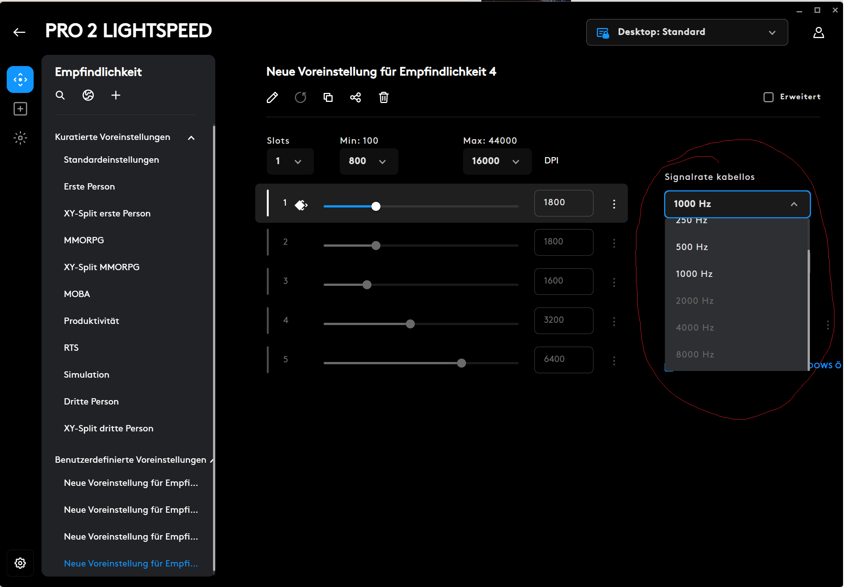Screen dimensions: 861x587
Task: Collapse Kuratierte Voreinstellungen section
Action: pyautogui.click(x=191, y=138)
